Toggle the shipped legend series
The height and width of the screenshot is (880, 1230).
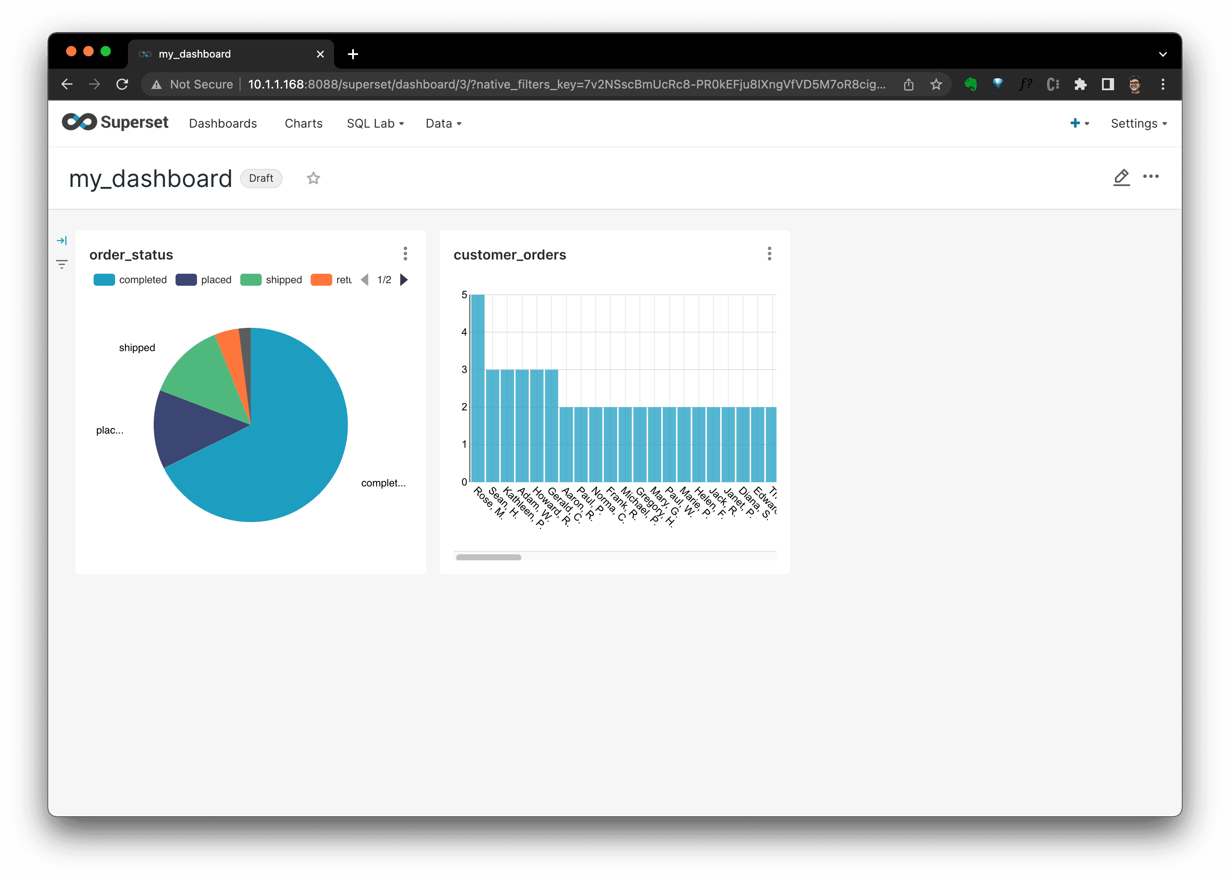[271, 280]
